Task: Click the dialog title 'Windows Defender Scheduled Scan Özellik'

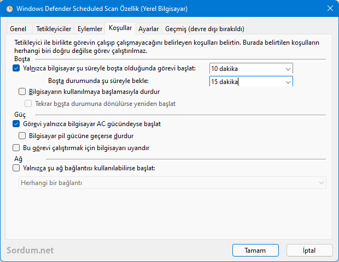Action: click(x=102, y=9)
